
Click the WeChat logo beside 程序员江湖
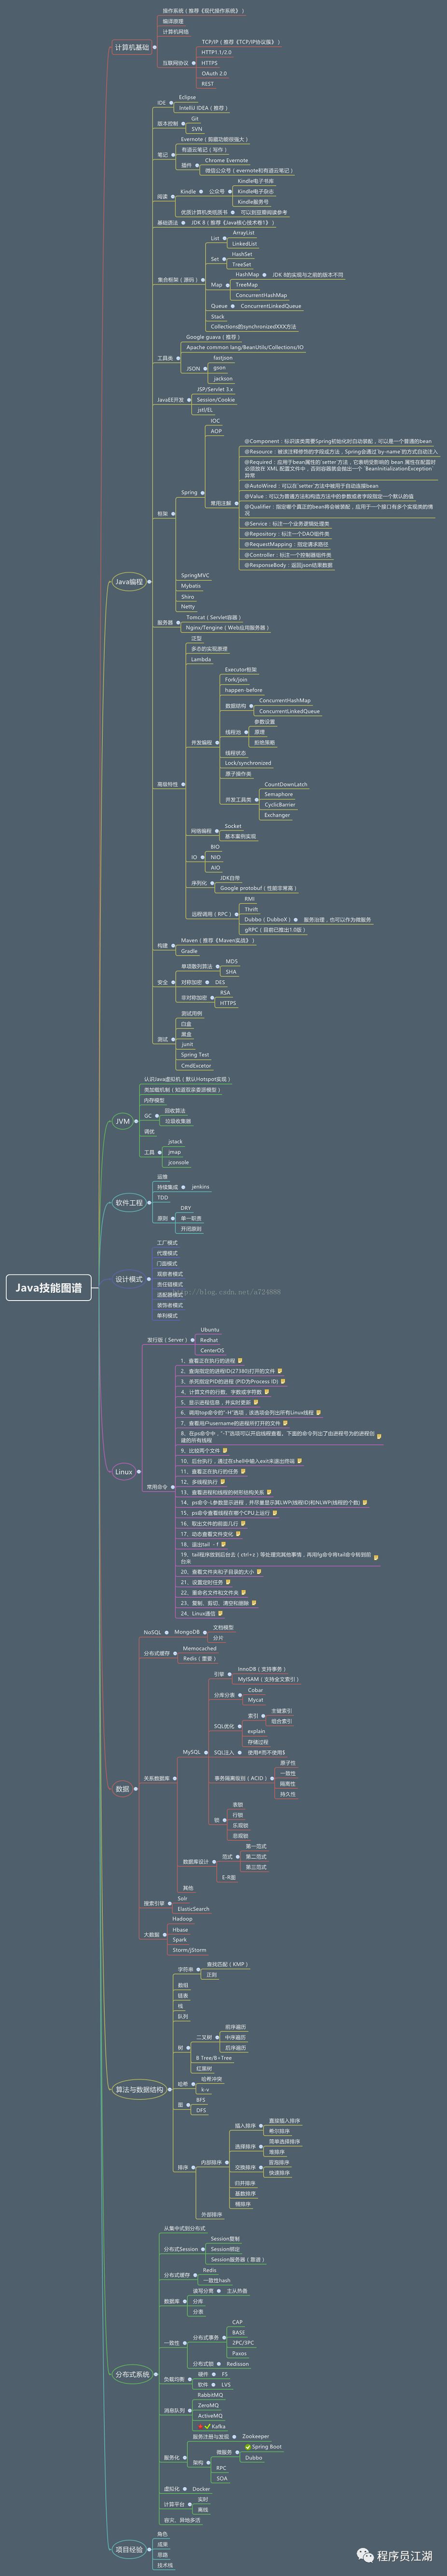pyautogui.click(x=366, y=2555)
